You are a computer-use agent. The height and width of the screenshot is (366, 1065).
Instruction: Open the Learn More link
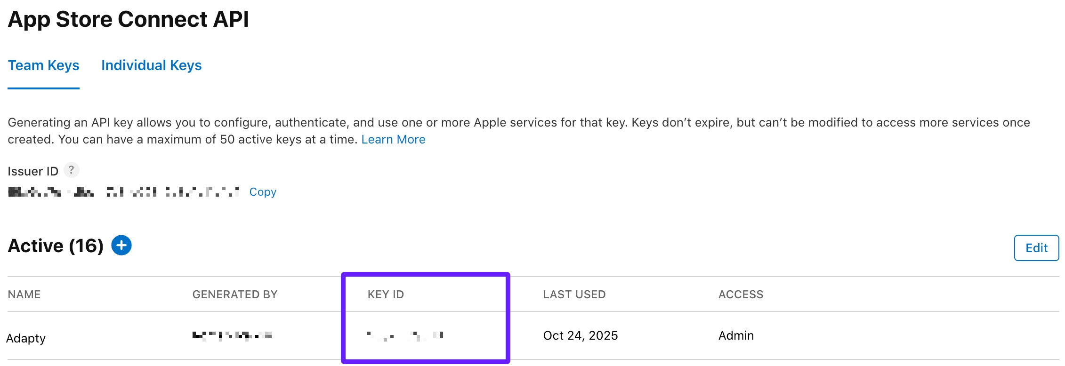point(393,140)
